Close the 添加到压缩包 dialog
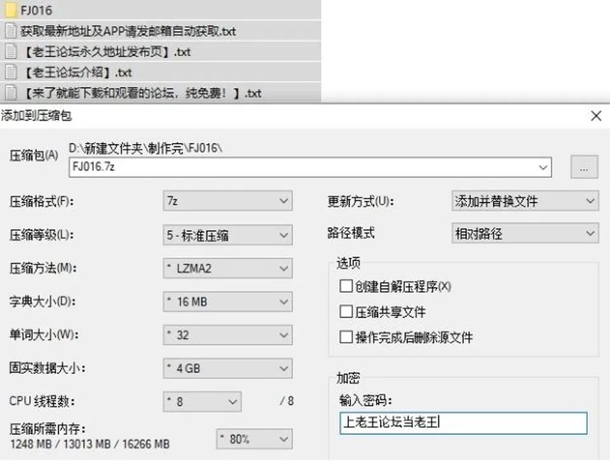The height and width of the screenshot is (461, 610). [x=596, y=116]
